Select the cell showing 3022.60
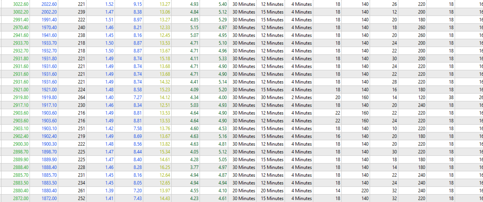The width and height of the screenshot is (483, 202). (21, 4)
